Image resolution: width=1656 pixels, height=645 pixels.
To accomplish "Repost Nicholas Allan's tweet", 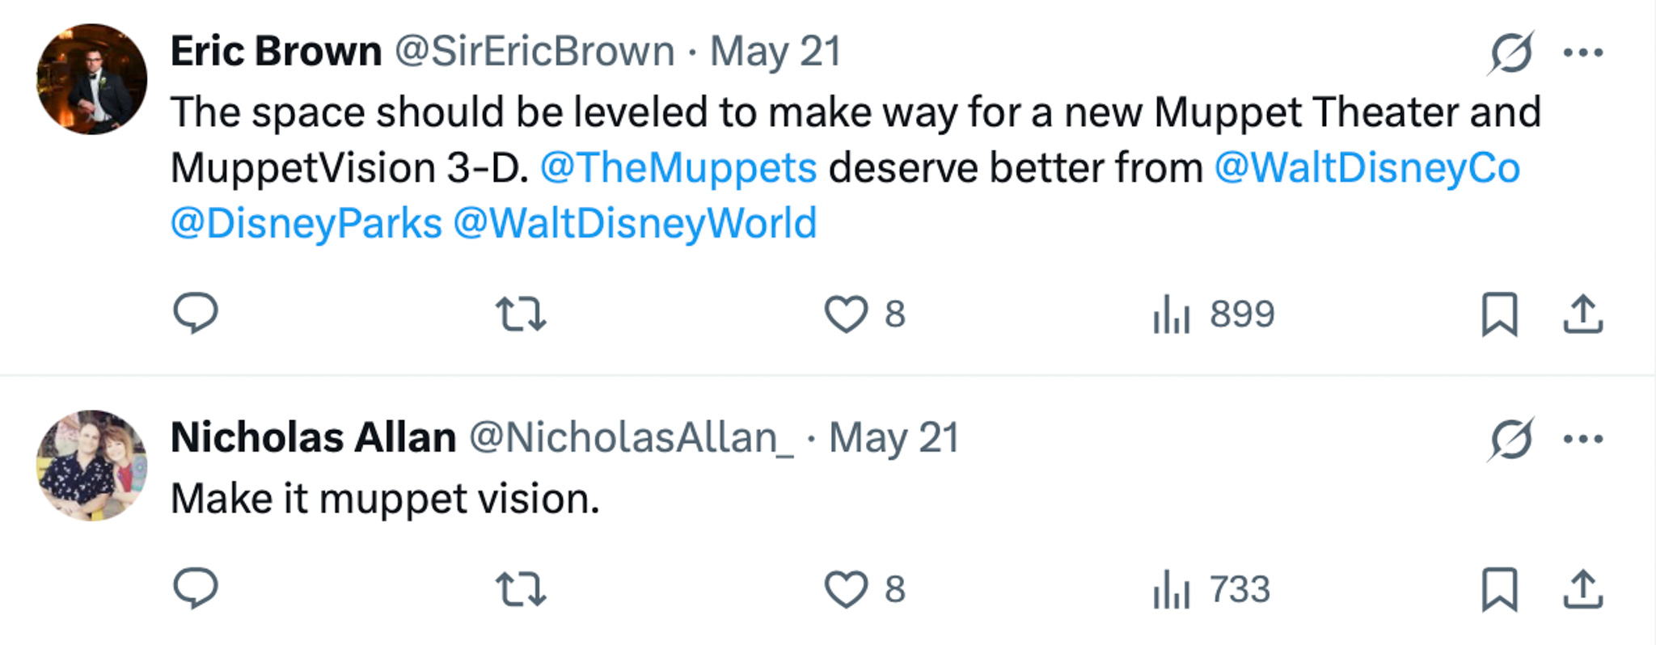I will 521,589.
